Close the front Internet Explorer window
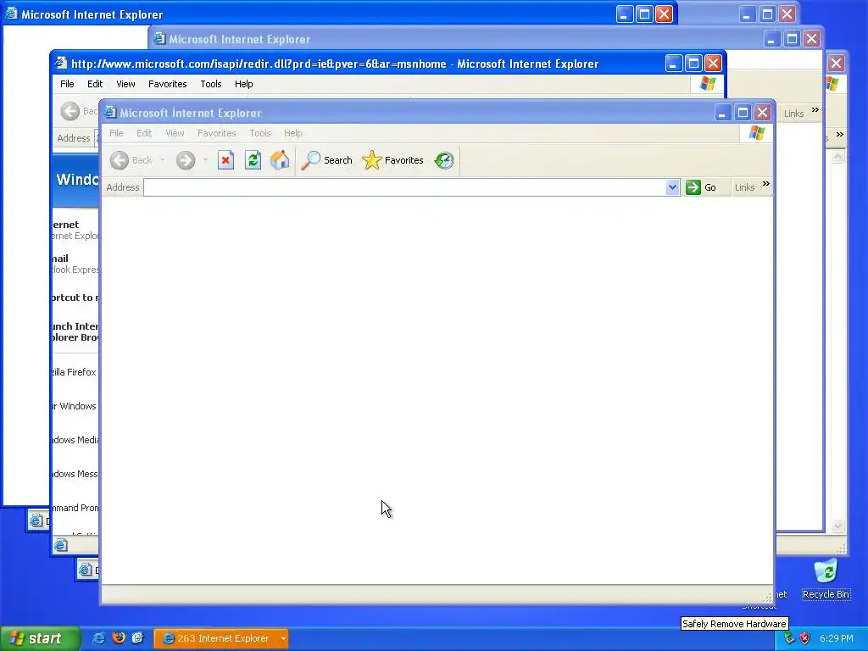 (762, 113)
